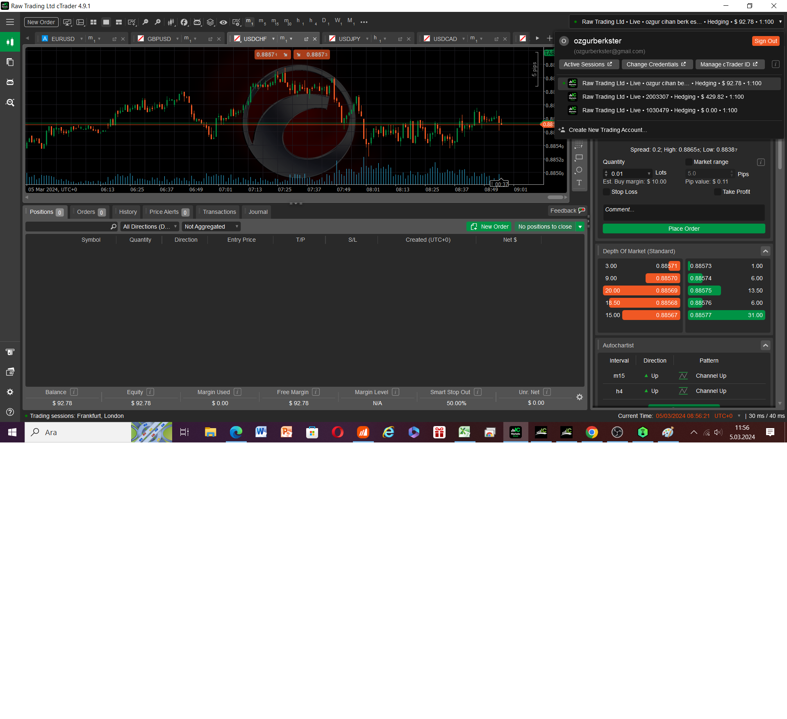Image resolution: width=787 pixels, height=719 pixels.
Task: Open the Analyze section in left sidebar
Action: [x=10, y=102]
